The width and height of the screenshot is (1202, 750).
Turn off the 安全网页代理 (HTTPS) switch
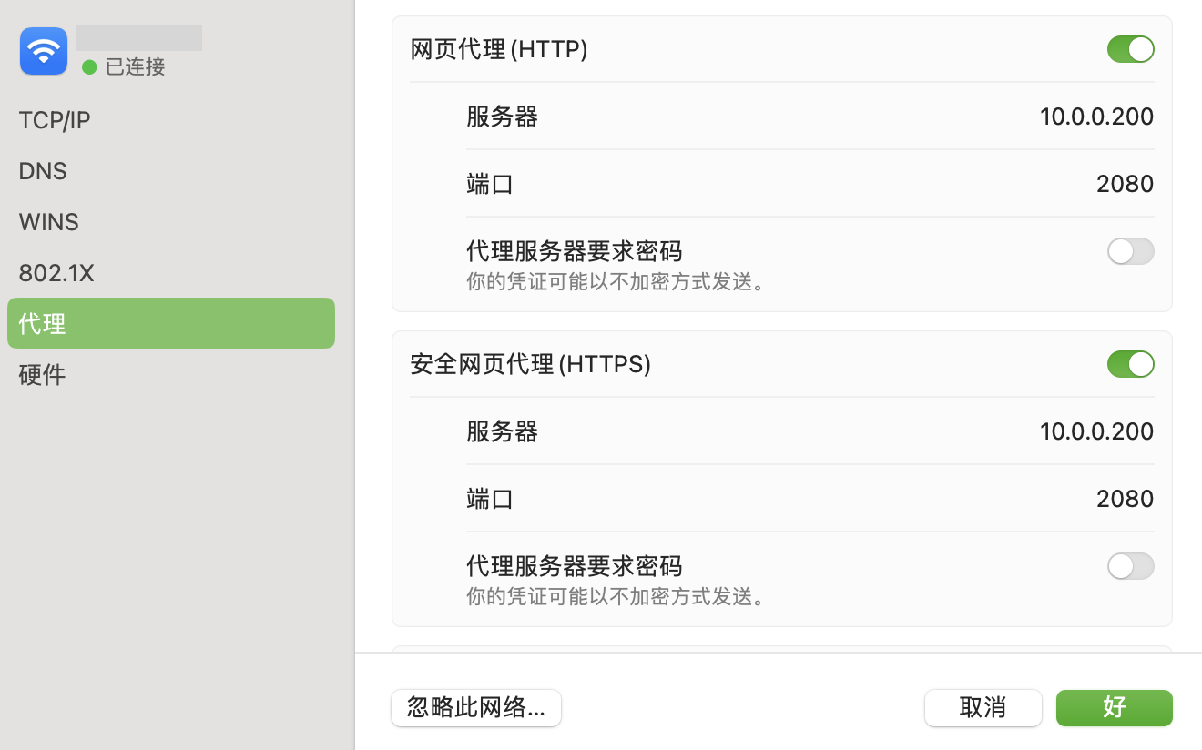1130,364
